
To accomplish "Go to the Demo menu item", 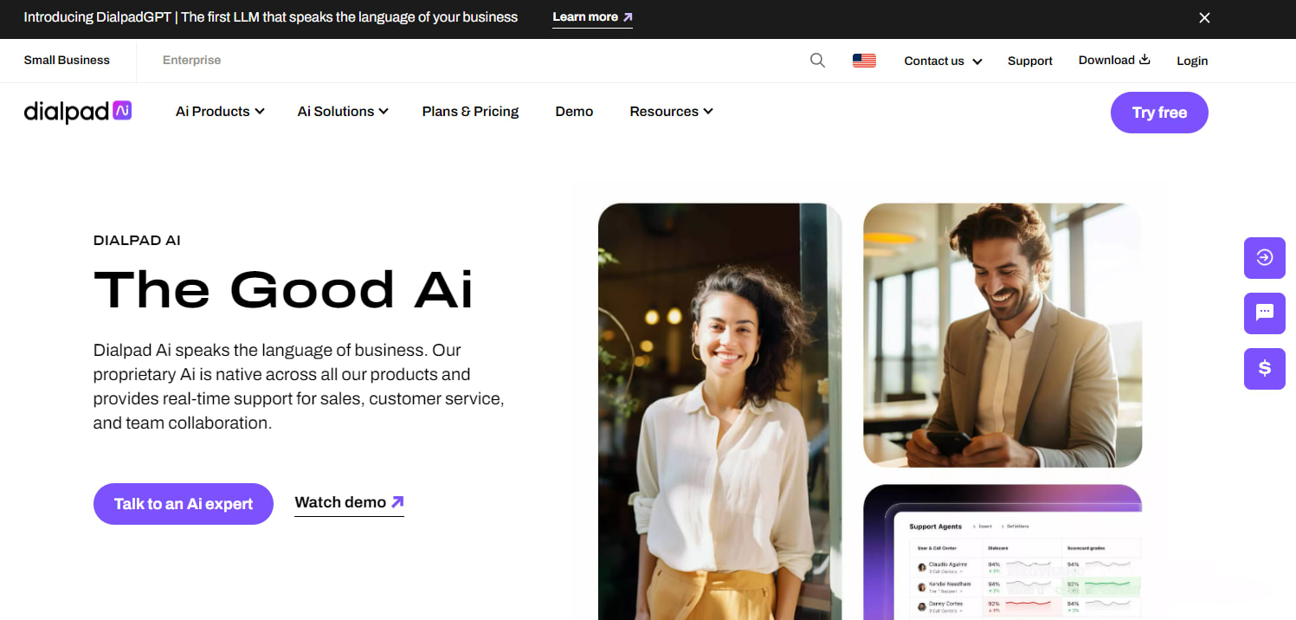I will click(x=574, y=112).
